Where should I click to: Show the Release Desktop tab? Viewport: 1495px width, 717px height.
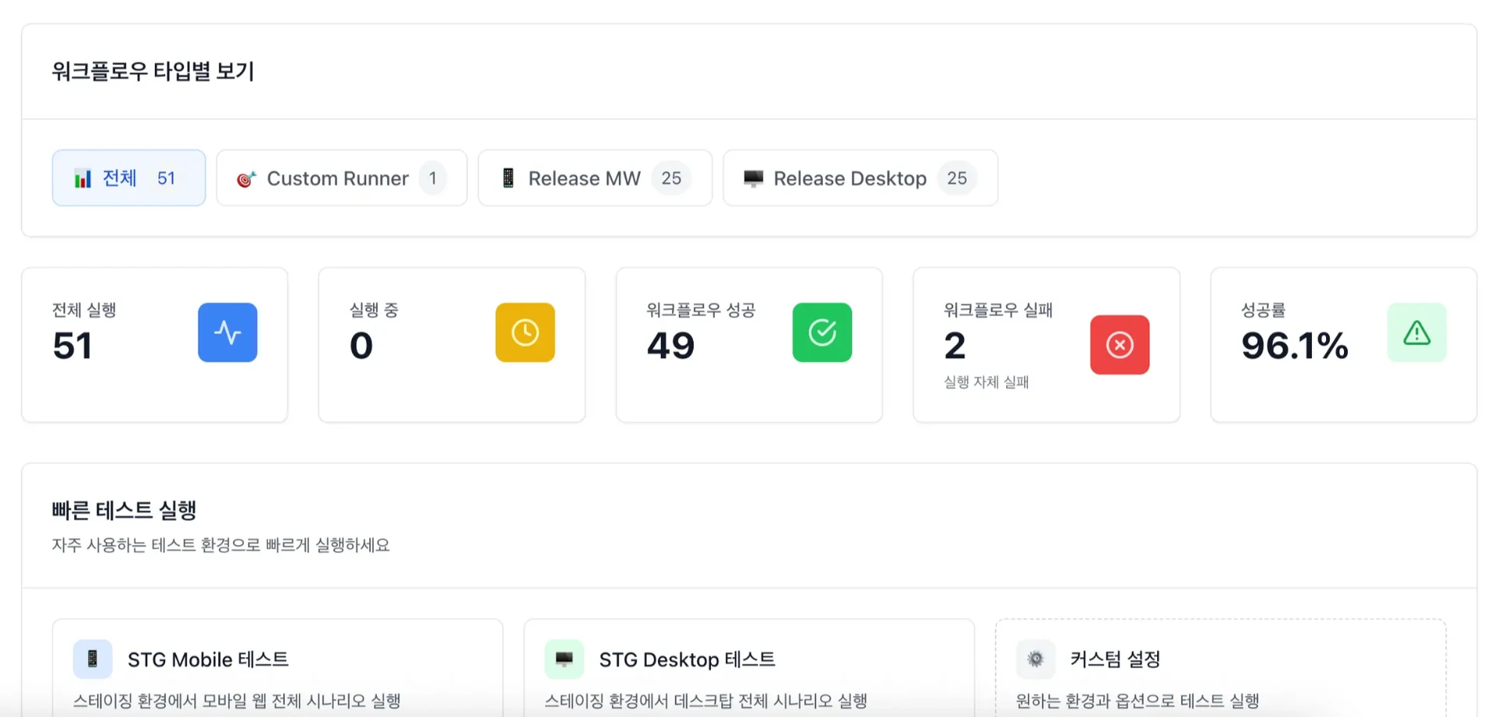pos(860,178)
